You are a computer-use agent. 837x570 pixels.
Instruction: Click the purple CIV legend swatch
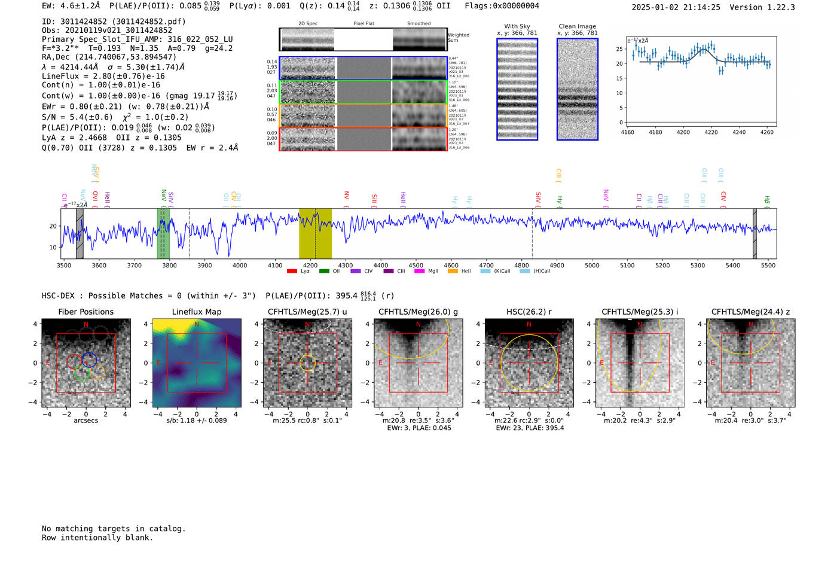356,272
